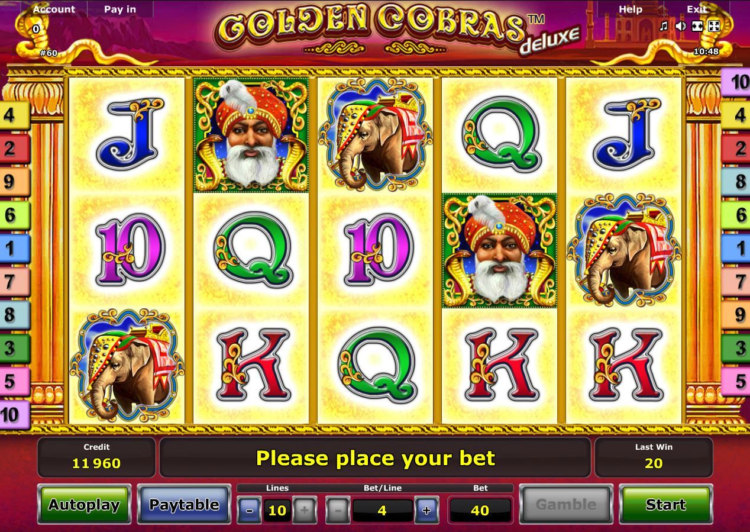
Task: Spin reels with Start button
Action: (665, 505)
